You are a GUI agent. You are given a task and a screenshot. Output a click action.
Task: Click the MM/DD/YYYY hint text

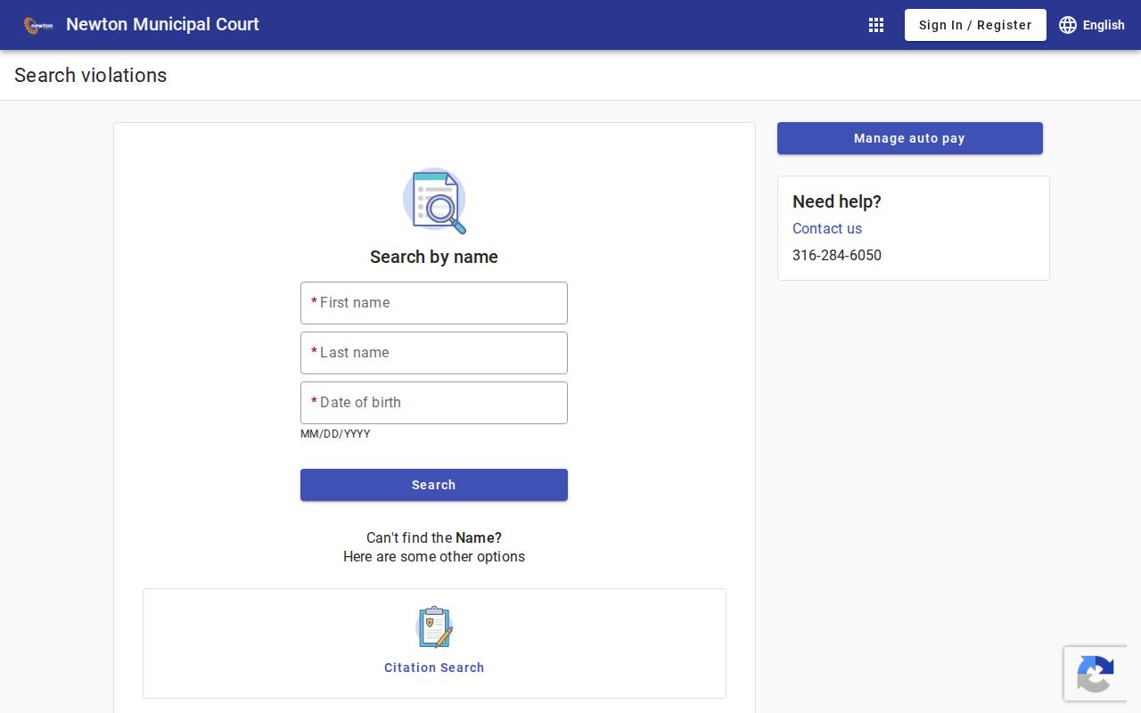click(335, 434)
